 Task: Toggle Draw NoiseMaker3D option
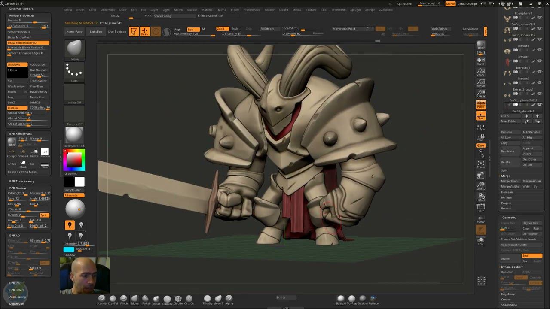coord(28,42)
